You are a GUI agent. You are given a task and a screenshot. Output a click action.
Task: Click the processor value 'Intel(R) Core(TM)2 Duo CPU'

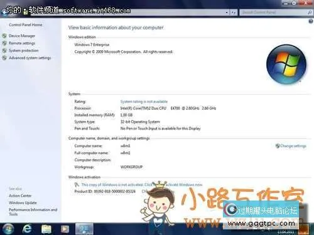143,108
